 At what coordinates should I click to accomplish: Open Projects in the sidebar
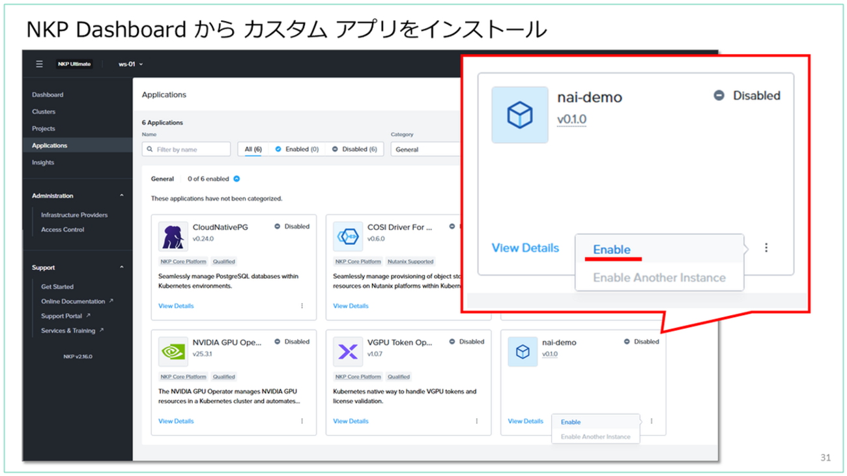(44, 129)
